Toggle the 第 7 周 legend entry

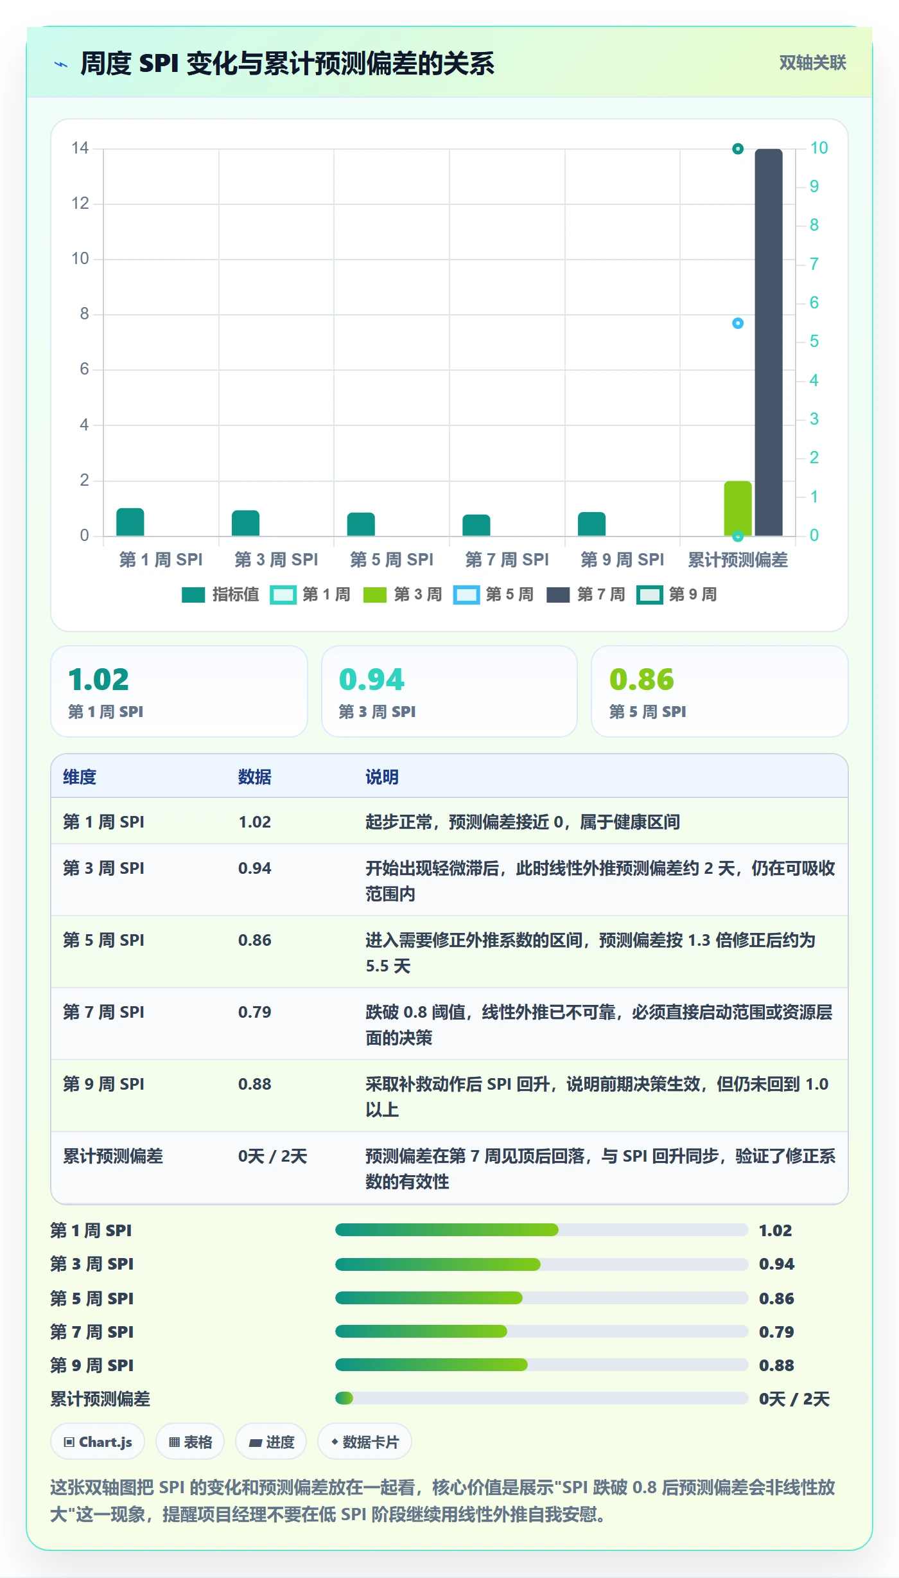[586, 595]
